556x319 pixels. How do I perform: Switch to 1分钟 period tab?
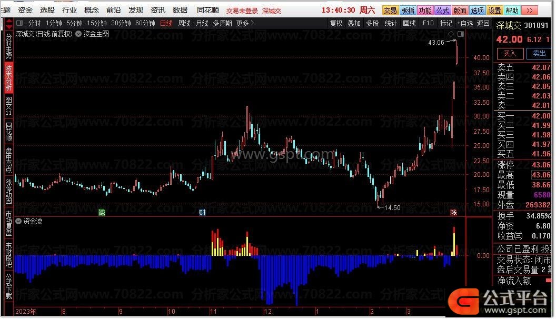click(x=54, y=23)
